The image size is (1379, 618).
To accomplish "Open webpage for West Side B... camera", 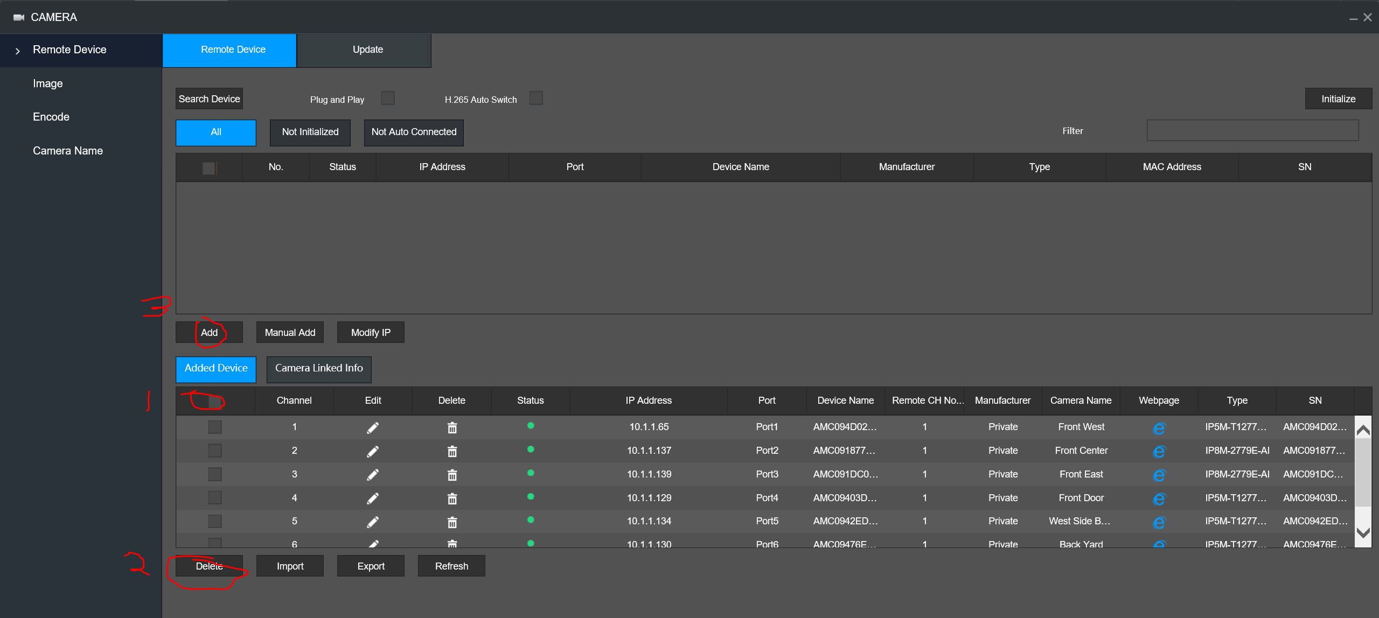I will click(x=1159, y=523).
